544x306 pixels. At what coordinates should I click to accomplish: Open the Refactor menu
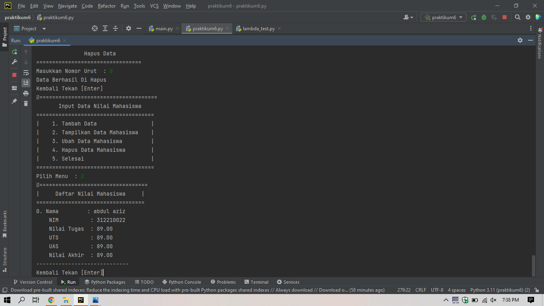(106, 6)
